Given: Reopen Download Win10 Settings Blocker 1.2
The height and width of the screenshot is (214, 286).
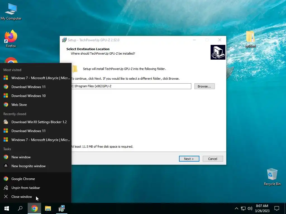Looking at the screenshot, I should [x=36, y=122].
